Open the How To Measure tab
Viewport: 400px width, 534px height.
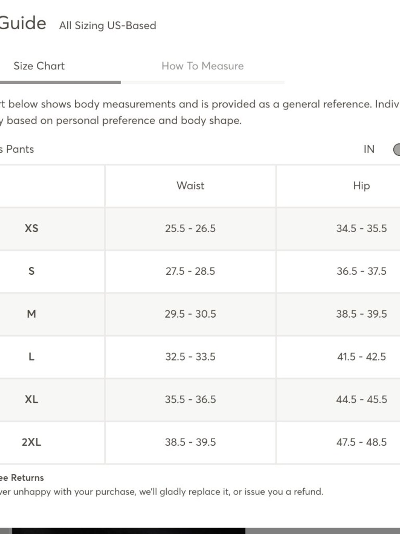click(202, 66)
